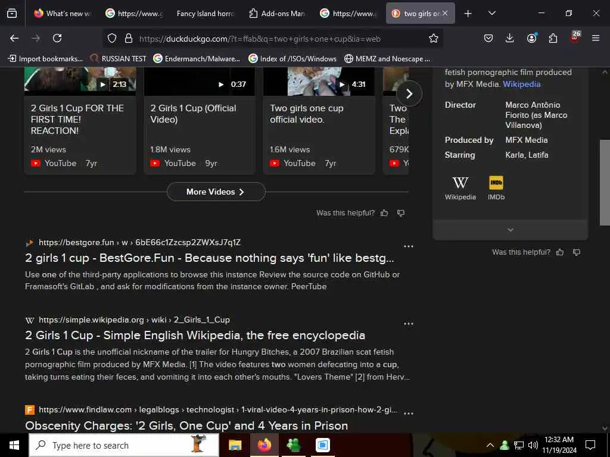Switch to the What's new tab
Viewport: 610px width, 457px height.
point(62,14)
